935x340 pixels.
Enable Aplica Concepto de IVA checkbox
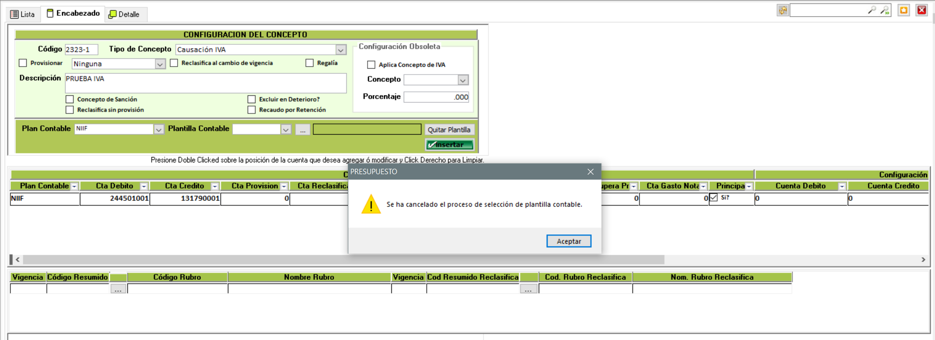(371, 65)
